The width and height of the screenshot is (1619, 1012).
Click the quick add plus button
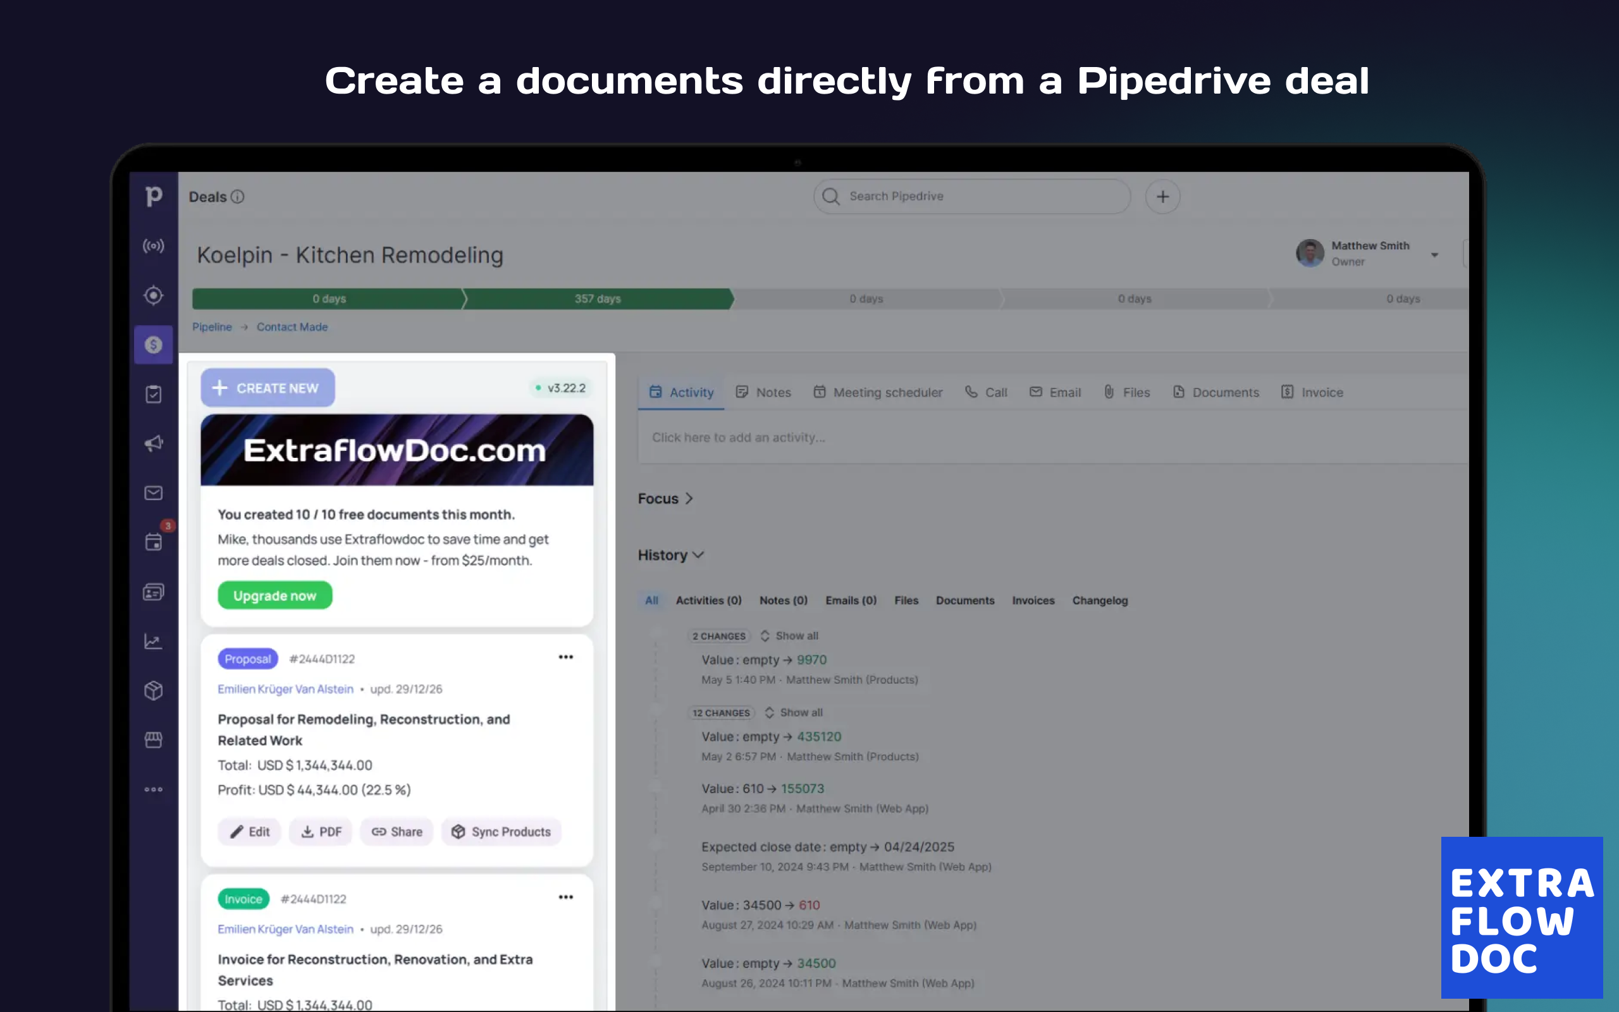click(1163, 197)
